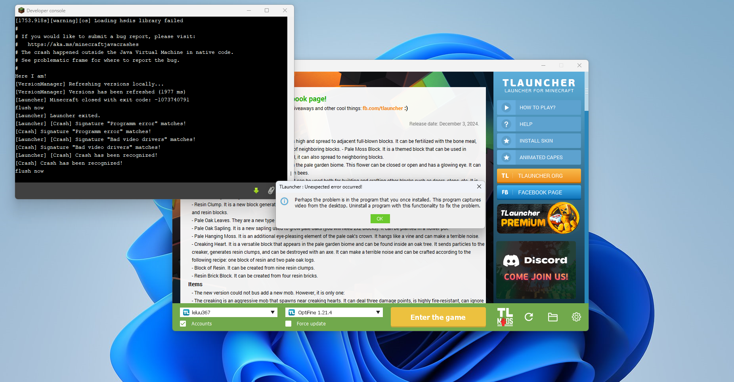Click OK in the error dialog

coord(380,219)
